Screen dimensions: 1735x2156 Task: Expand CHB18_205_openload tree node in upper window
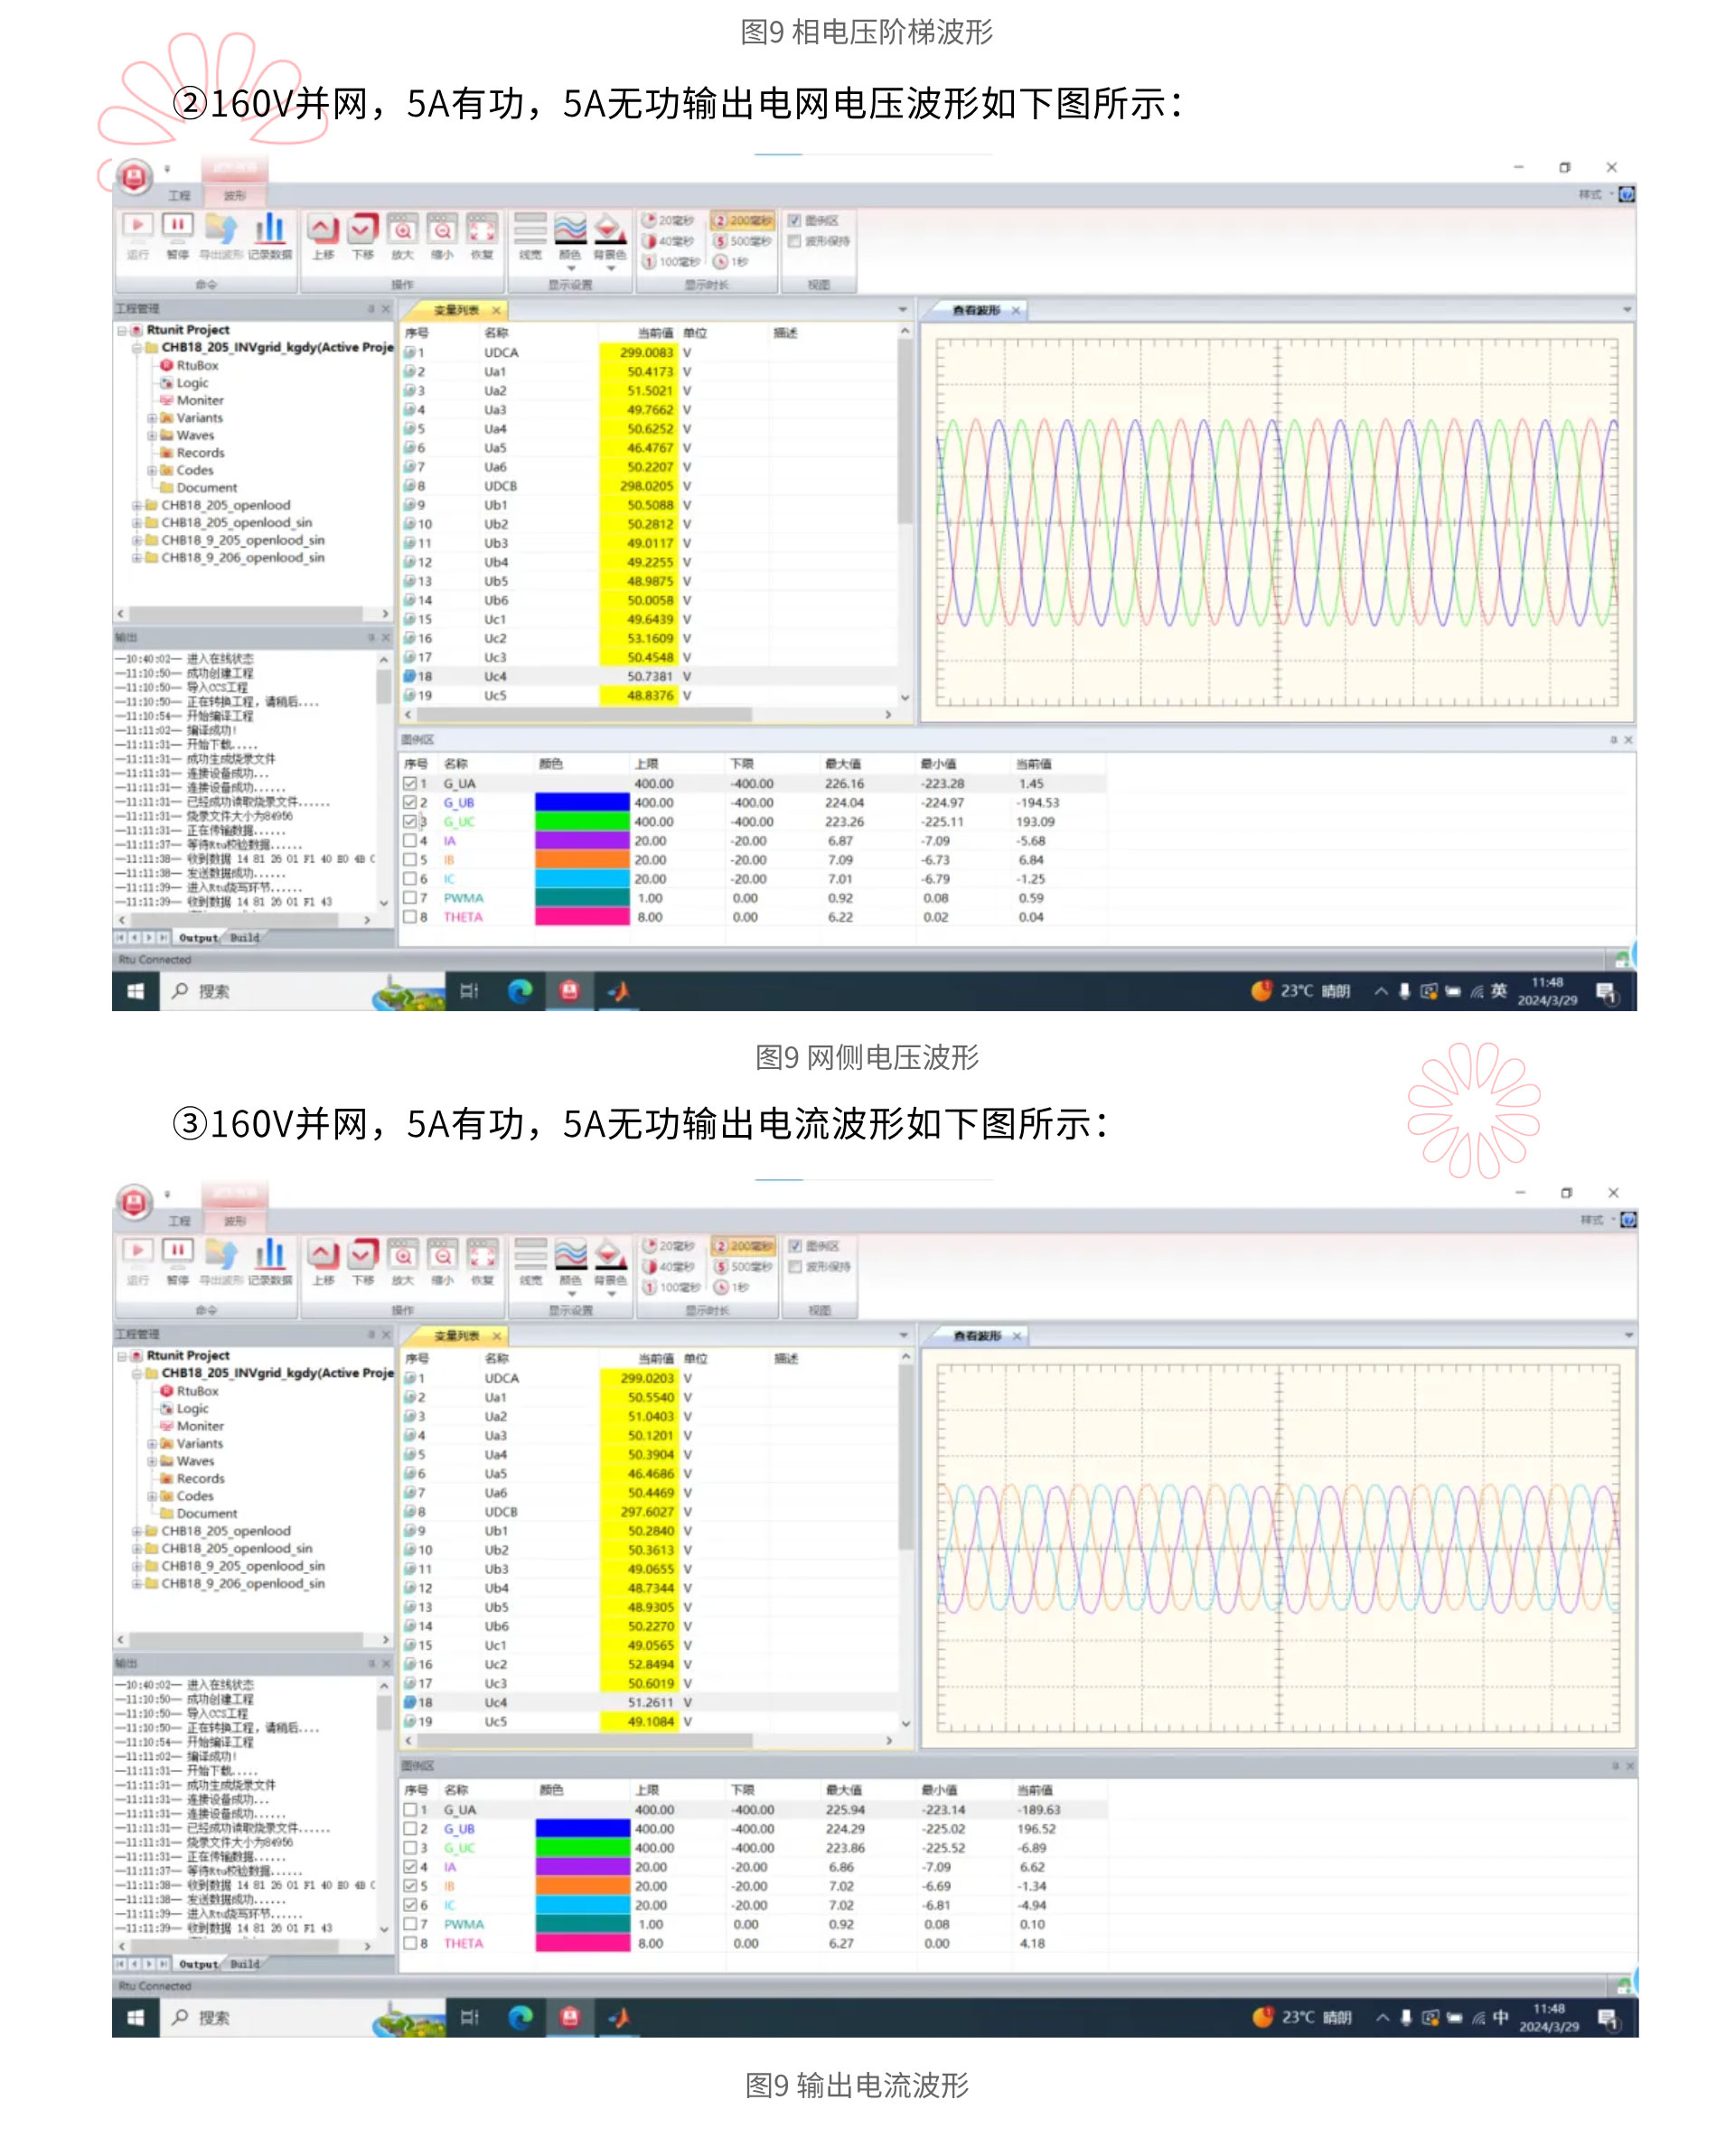tap(137, 506)
